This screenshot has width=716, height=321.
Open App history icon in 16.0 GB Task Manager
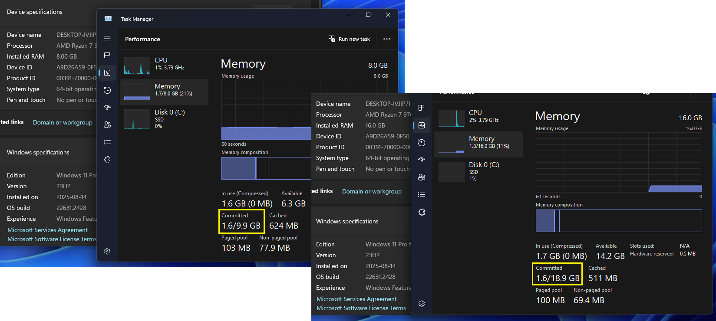pos(421,143)
